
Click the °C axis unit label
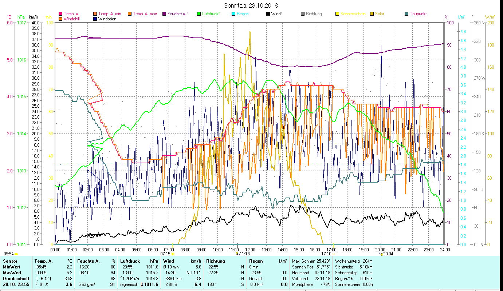coord(9,17)
